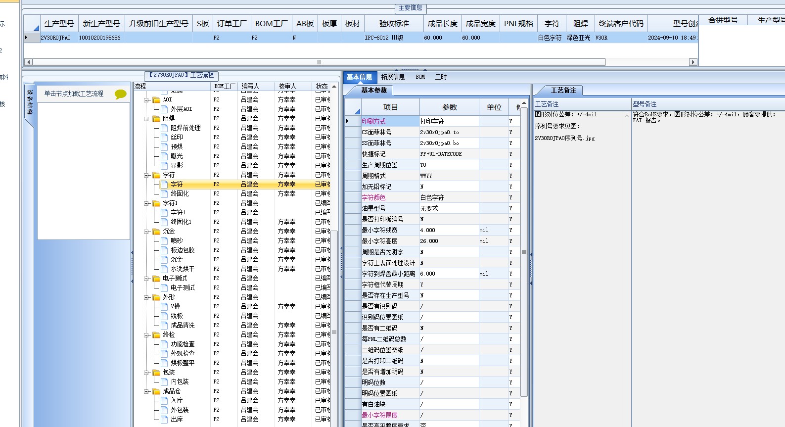Image resolution: width=785 pixels, height=427 pixels.
Task: Click the document icon beside 内包装
Action: pyautogui.click(x=164, y=381)
